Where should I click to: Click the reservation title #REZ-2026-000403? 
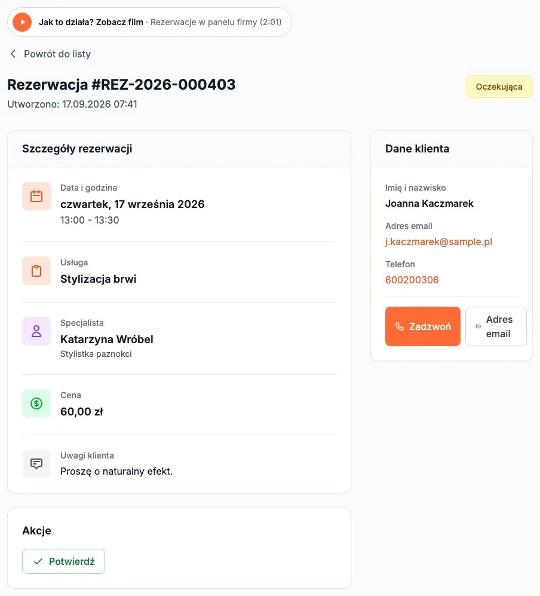point(121,84)
